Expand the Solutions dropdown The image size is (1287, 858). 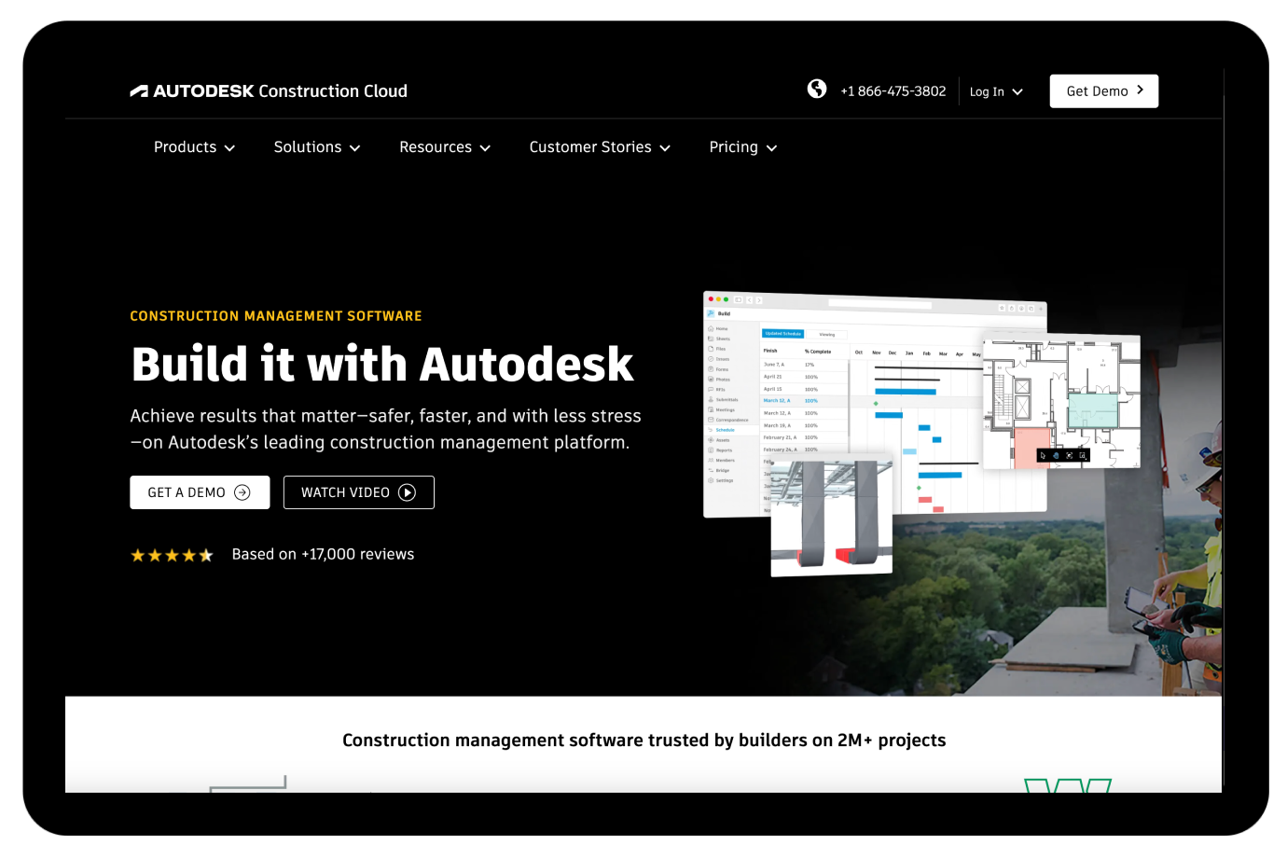[317, 147]
